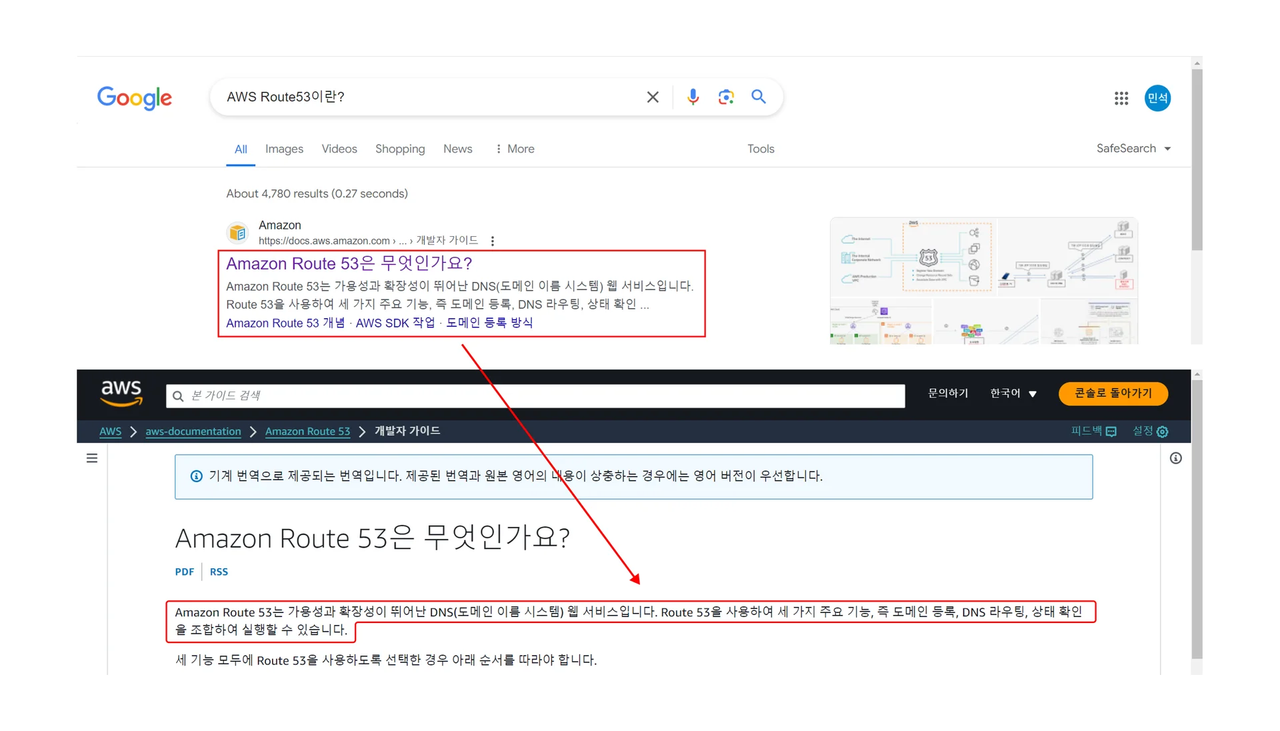Toggle the AWS docs hamburger sidebar menu
The image size is (1280, 731).
click(x=92, y=458)
